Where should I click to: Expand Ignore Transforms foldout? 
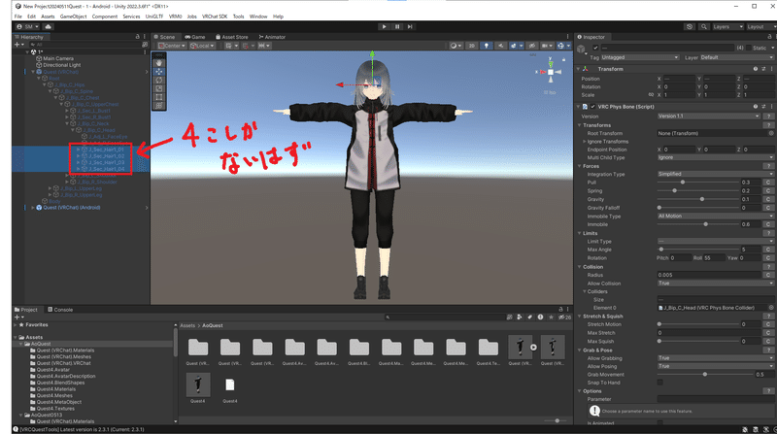coord(585,142)
